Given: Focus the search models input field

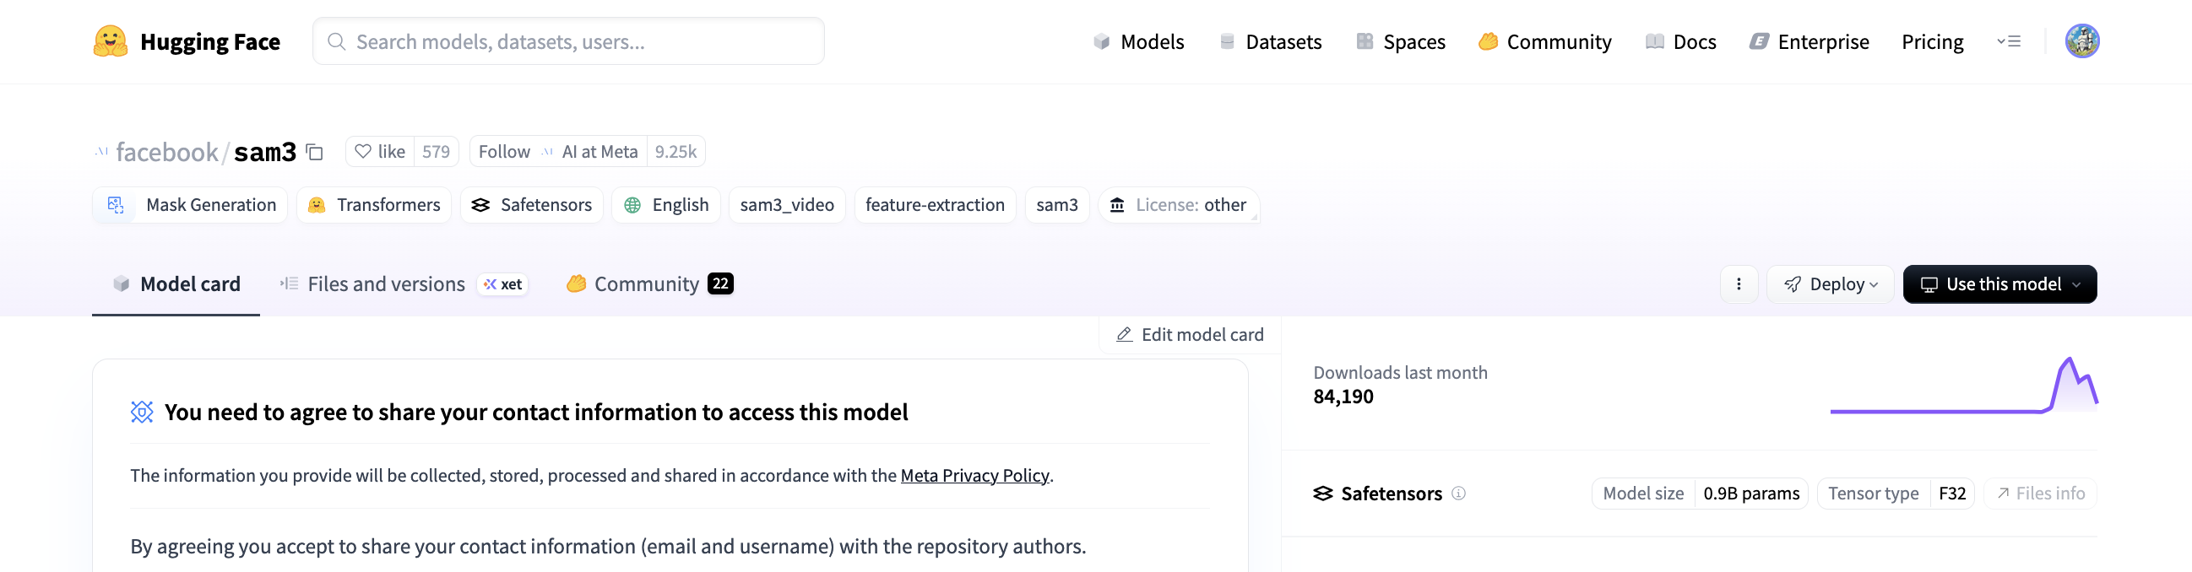Looking at the screenshot, I should coord(568,41).
